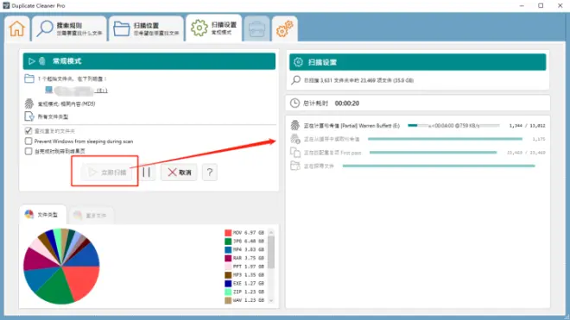The image size is (570, 320).
Task: Click the duplicate pages icon on First pass row
Action: click(295, 153)
